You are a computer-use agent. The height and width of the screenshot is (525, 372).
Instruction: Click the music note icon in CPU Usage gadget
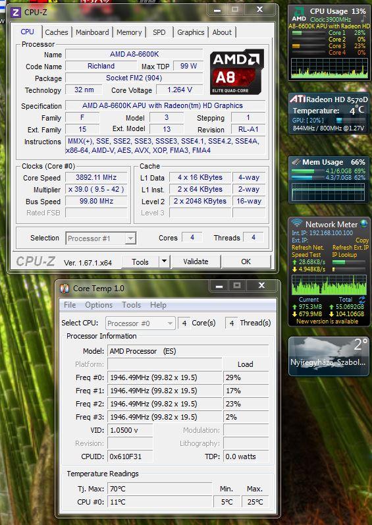click(363, 19)
